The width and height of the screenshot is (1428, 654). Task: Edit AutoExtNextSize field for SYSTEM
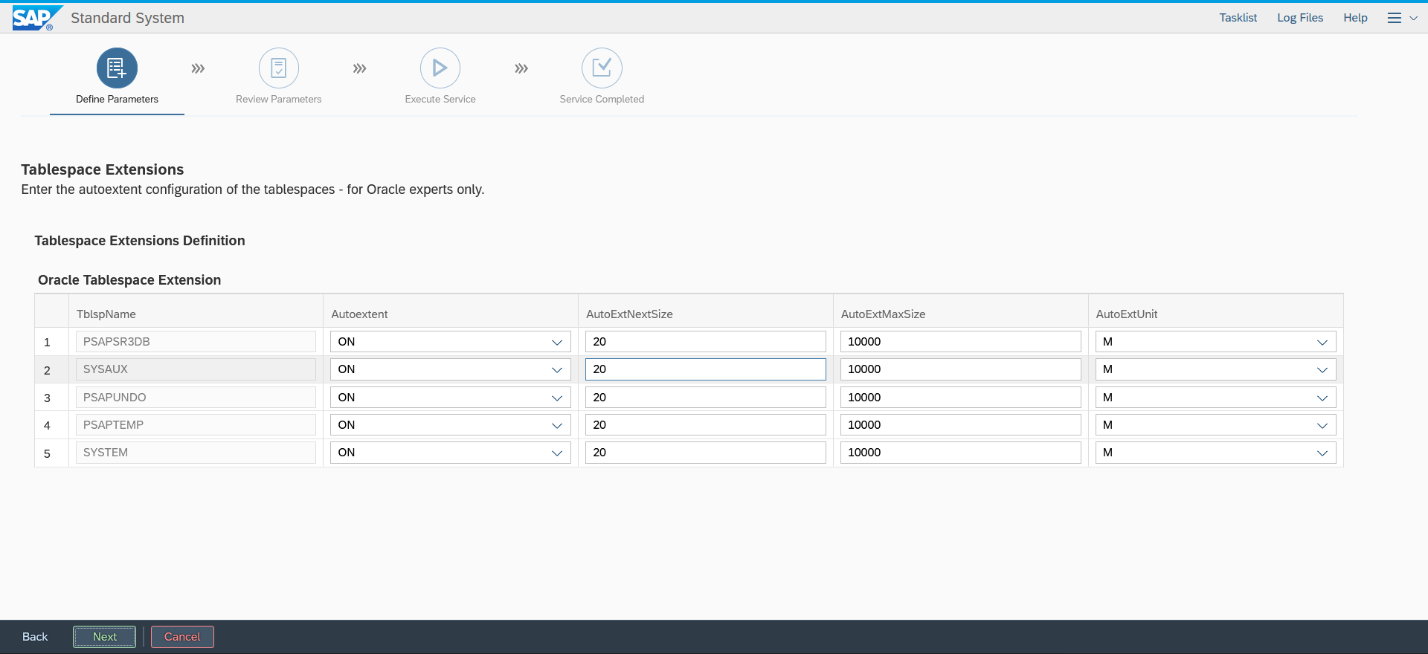[x=706, y=453]
